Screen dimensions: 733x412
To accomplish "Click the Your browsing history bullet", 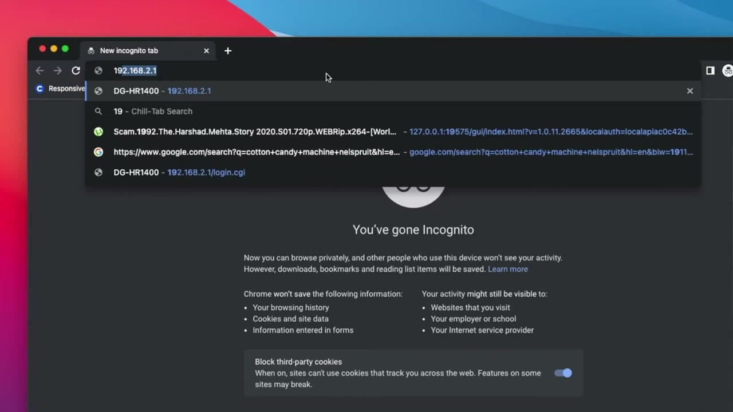I will click(x=291, y=308).
